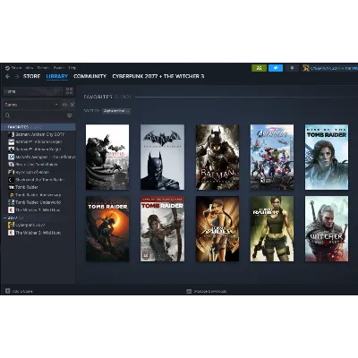Open the Games menu
Image resolution: width=358 pixels, height=358 pixels.
pos(59,68)
